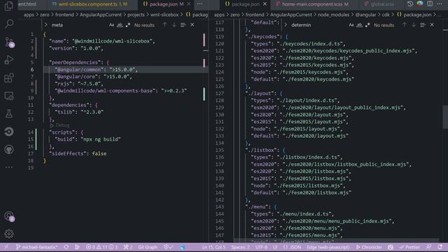
Task: Open the Manage gear icon
Action: [x=9, y=234]
